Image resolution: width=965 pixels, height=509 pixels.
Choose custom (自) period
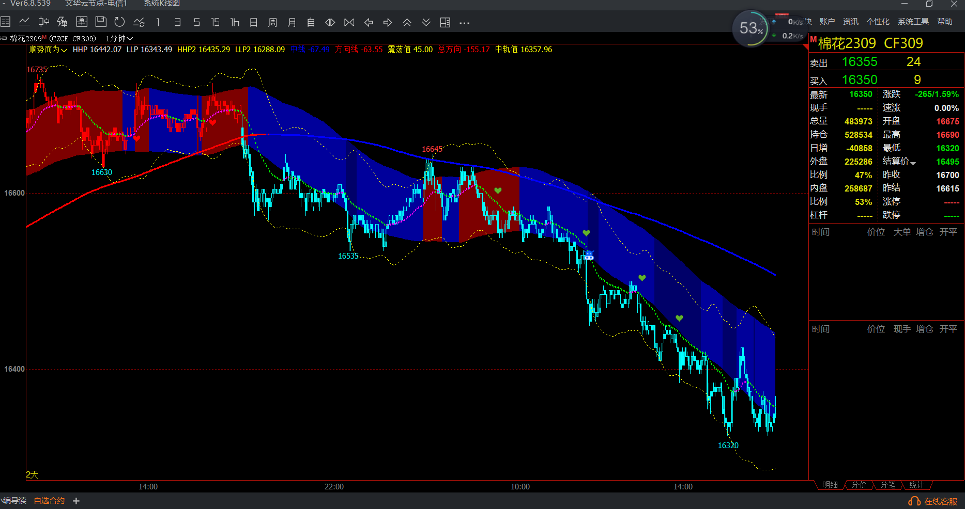[x=311, y=22]
